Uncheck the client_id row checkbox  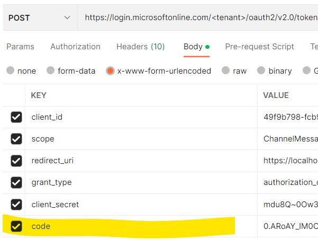(16, 117)
